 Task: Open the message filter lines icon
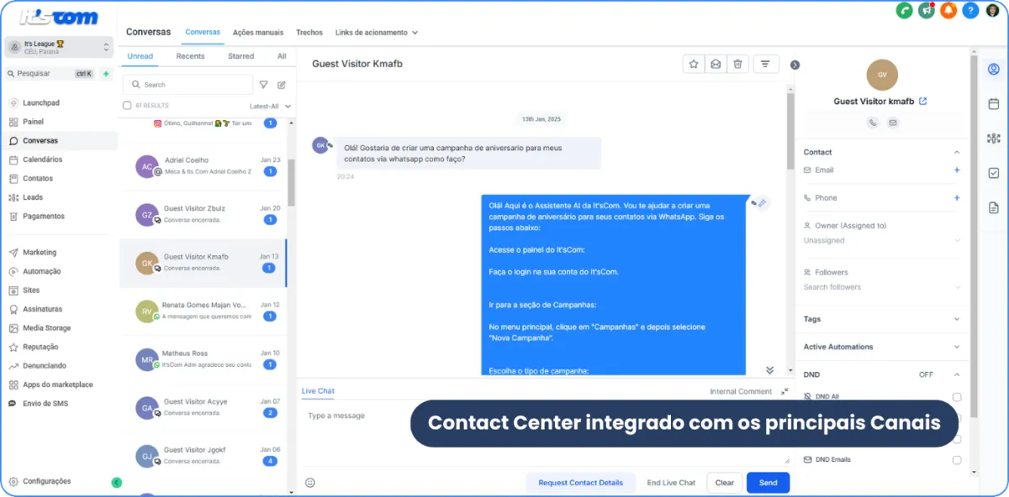click(765, 64)
